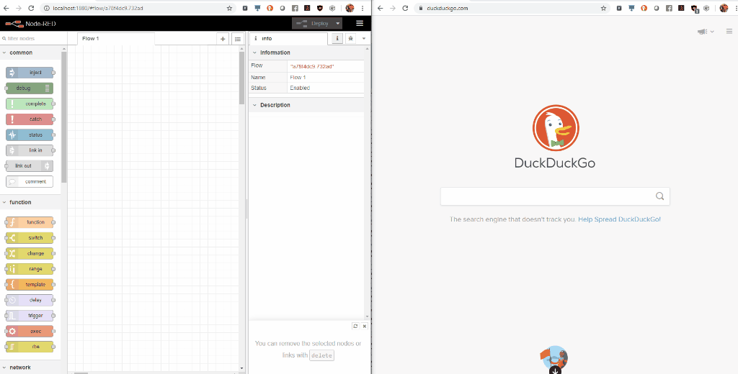The width and height of the screenshot is (738, 374).
Task: Go back in DuckDuckGo browser window
Action: click(381, 8)
